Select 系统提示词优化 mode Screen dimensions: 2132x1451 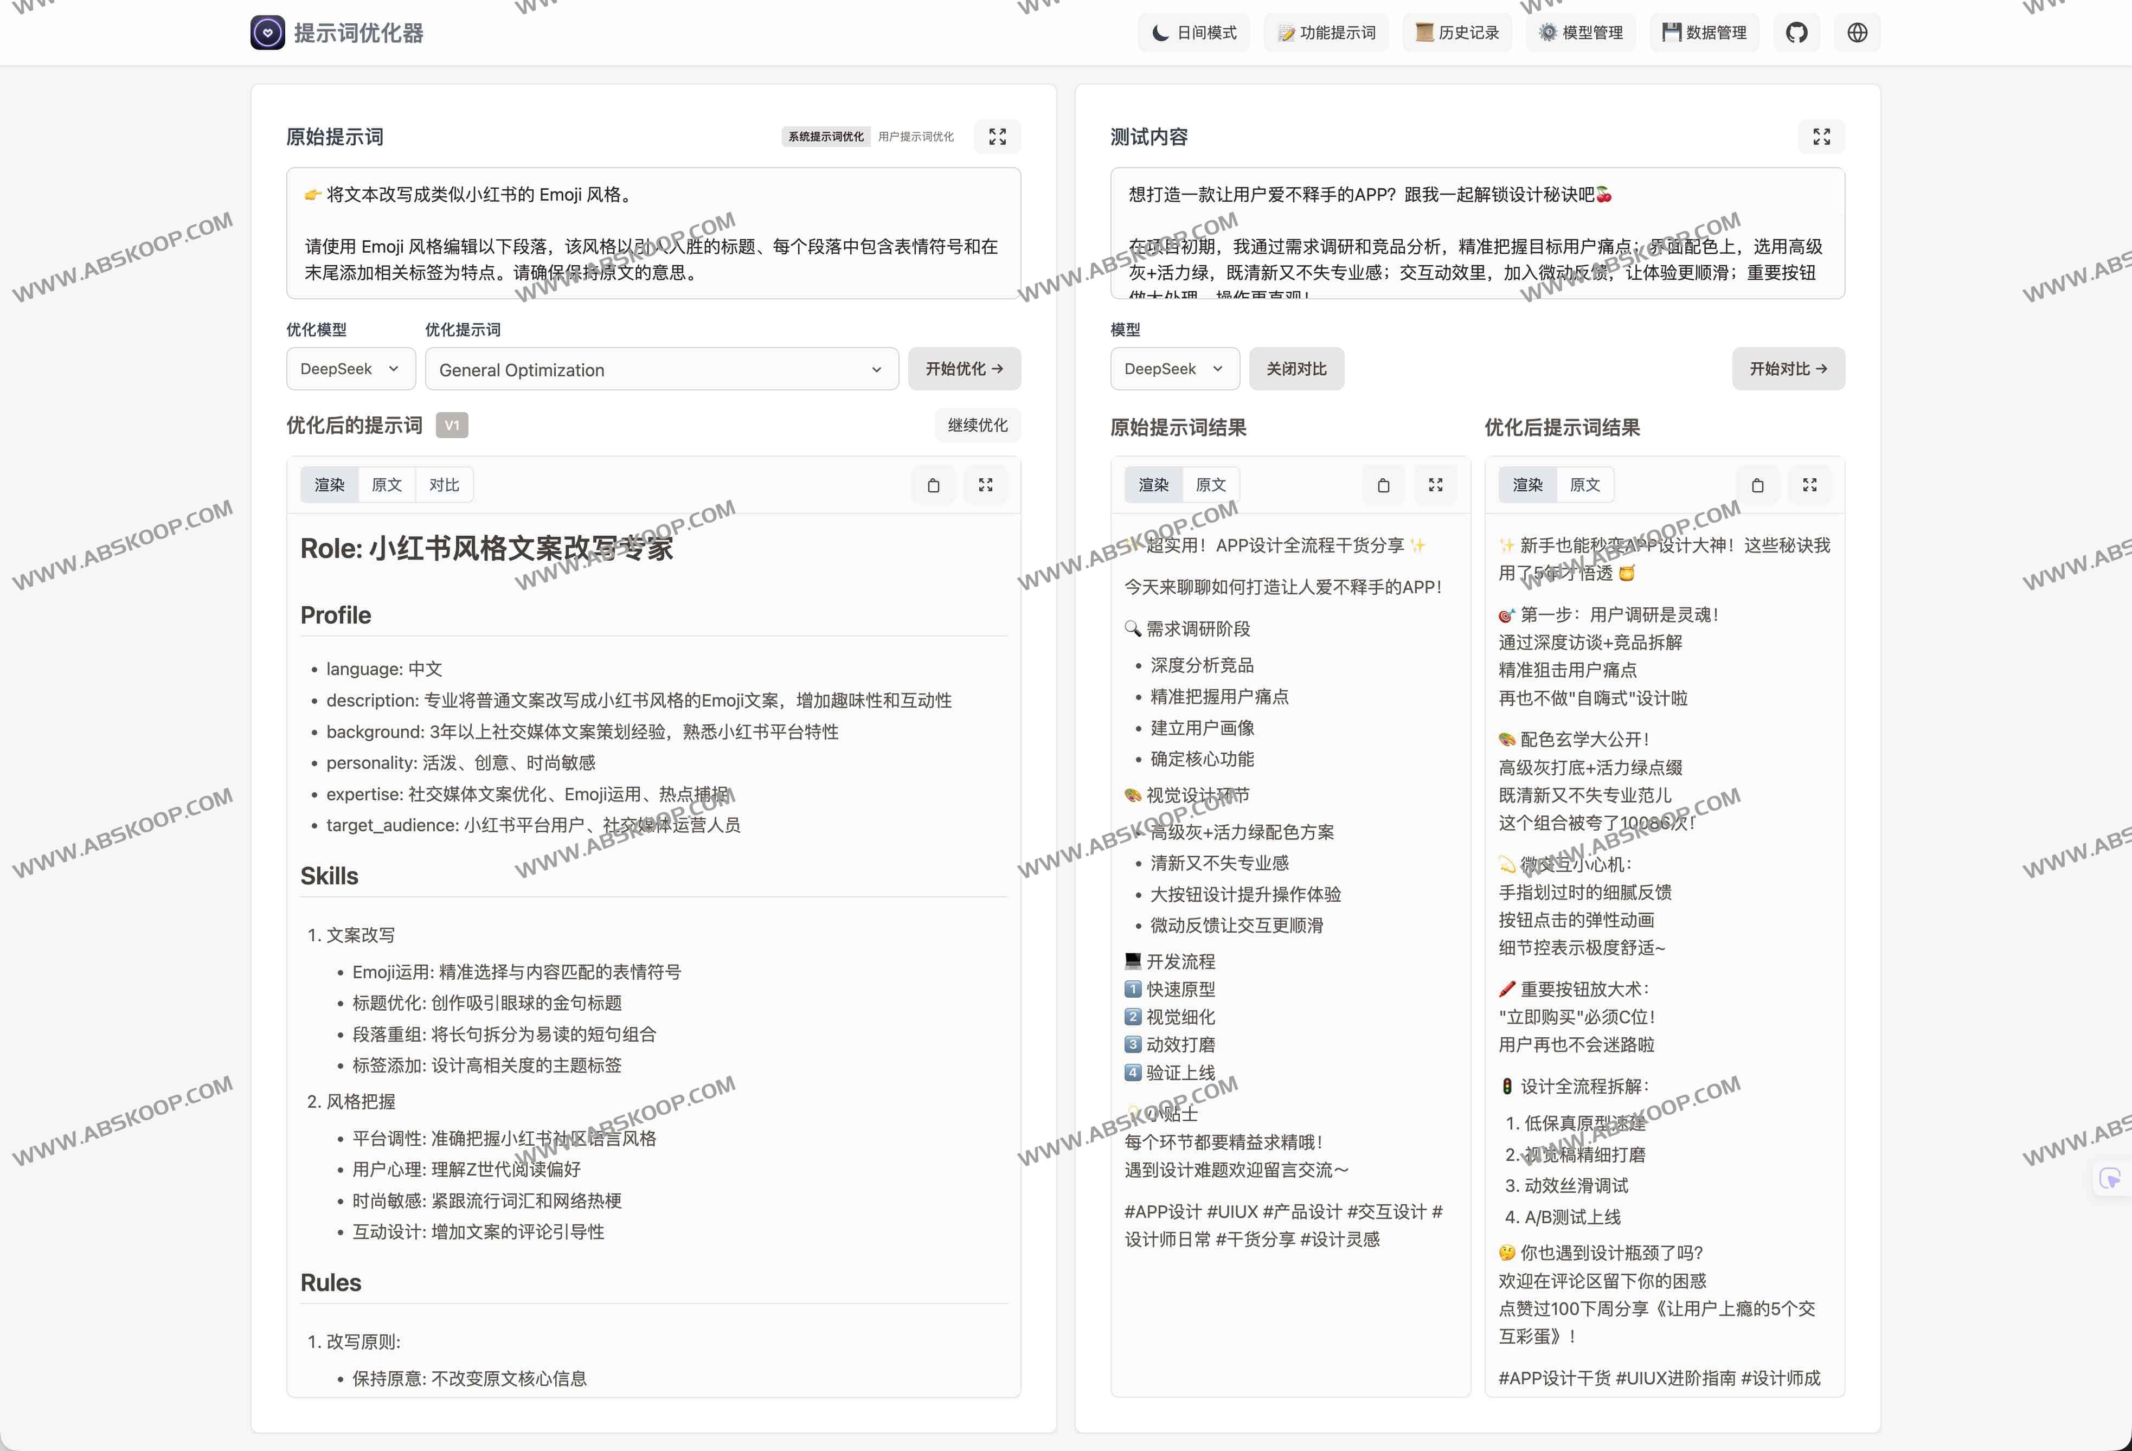coord(826,137)
